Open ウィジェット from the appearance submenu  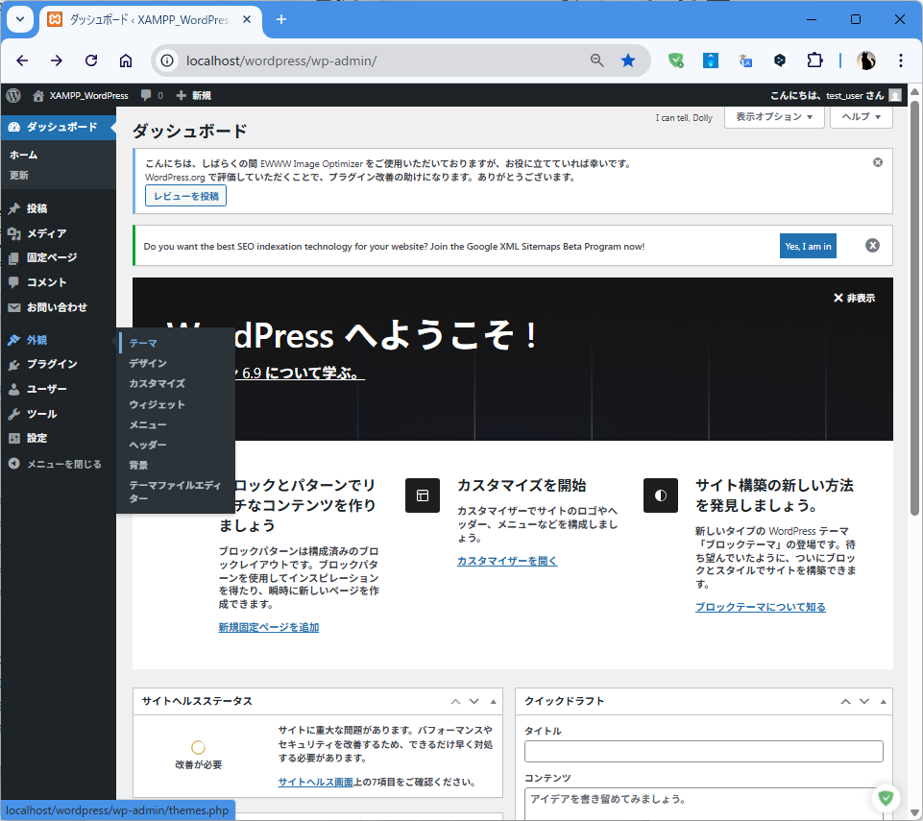(158, 404)
